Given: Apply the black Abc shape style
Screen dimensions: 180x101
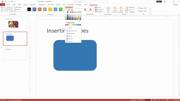Looking at the screenshot, I should click(x=29, y=9).
